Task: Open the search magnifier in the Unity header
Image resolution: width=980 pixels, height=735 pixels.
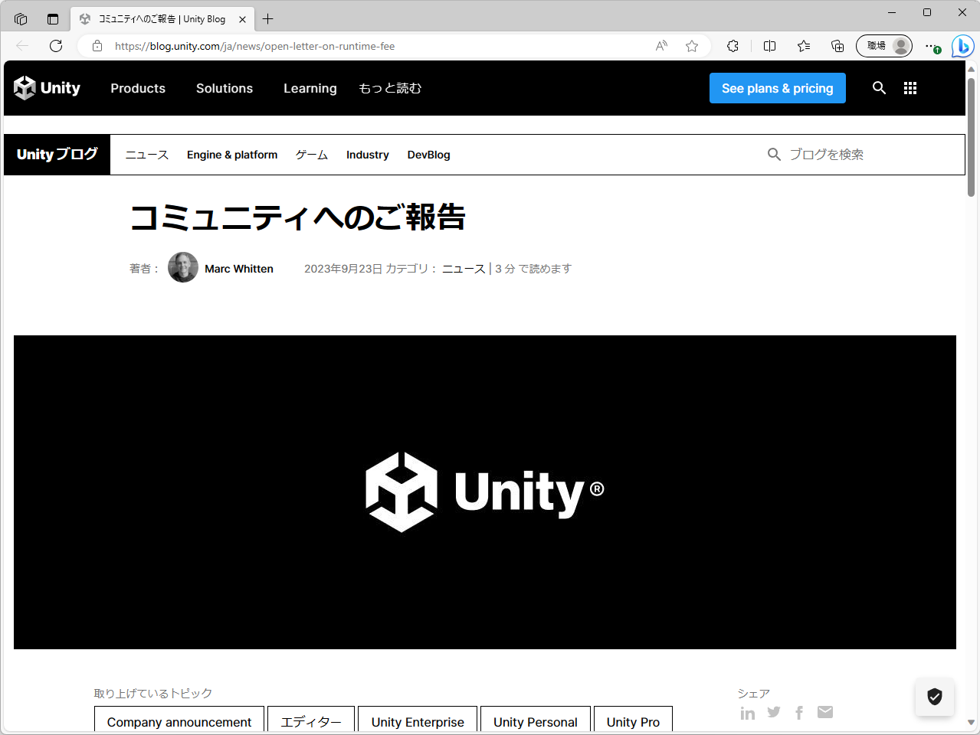Action: 879,88
